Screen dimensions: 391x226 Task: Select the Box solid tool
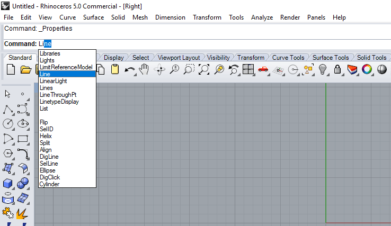coord(8,183)
